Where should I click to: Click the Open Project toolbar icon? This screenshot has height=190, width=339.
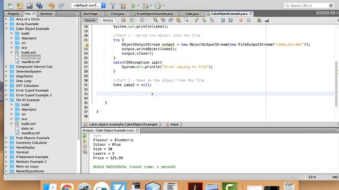(x=30, y=6)
